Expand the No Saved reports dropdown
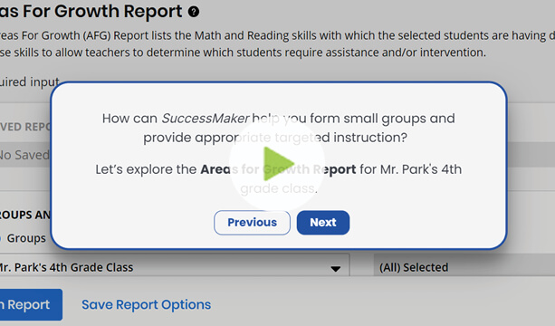 (x=25, y=155)
